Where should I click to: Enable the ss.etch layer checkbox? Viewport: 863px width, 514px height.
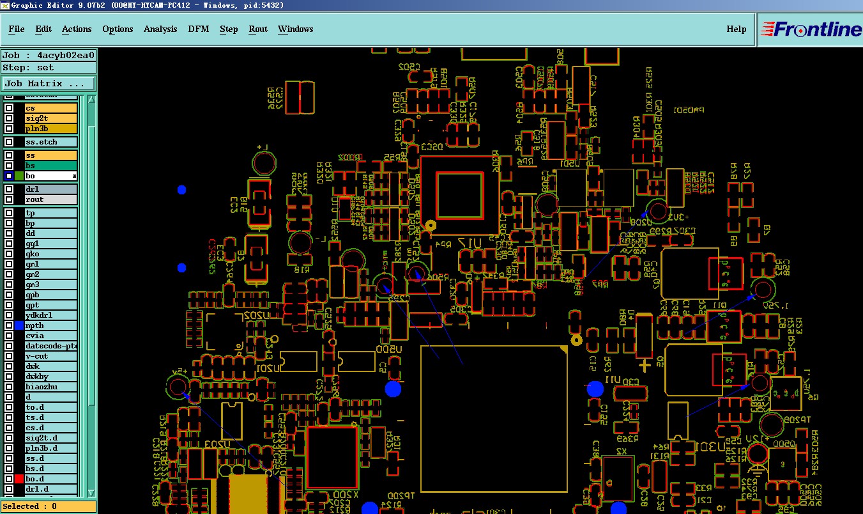tap(9, 142)
